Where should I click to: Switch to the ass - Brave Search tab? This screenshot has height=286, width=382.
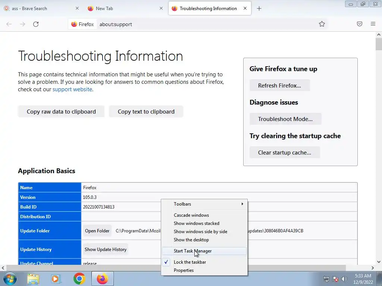coord(41,8)
